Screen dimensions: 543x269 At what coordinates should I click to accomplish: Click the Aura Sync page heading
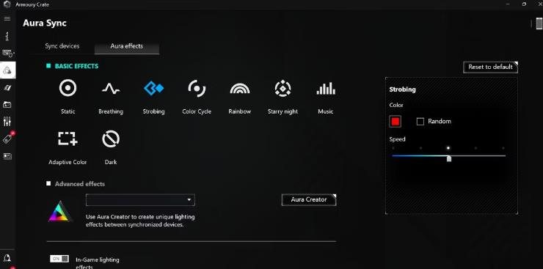(x=45, y=23)
